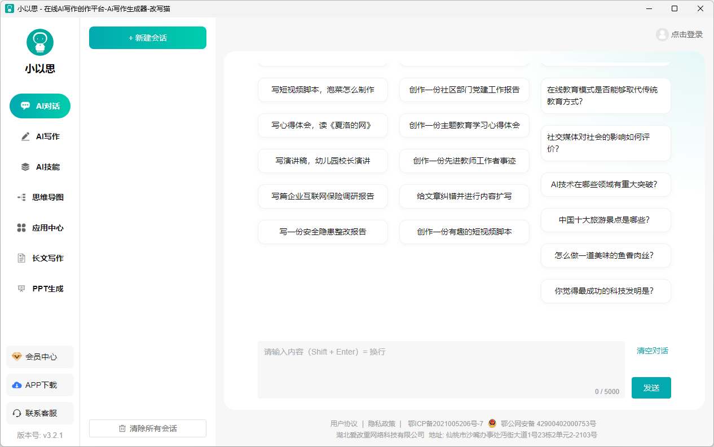Viewport: 714px width, 447px height.
Task: Open the 长文写作 document section
Action: coord(40,258)
